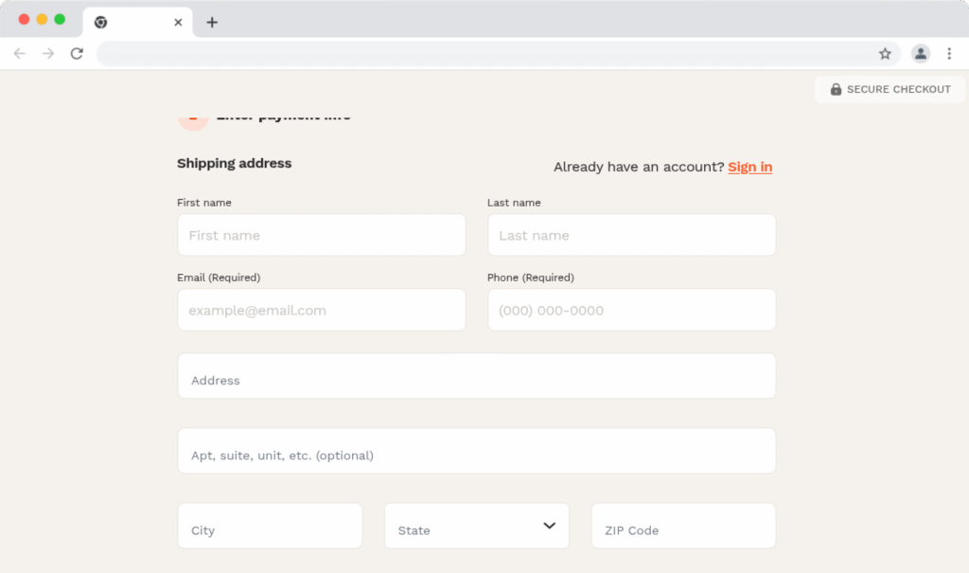
Task: Click the forward navigation arrow
Action: (x=47, y=54)
